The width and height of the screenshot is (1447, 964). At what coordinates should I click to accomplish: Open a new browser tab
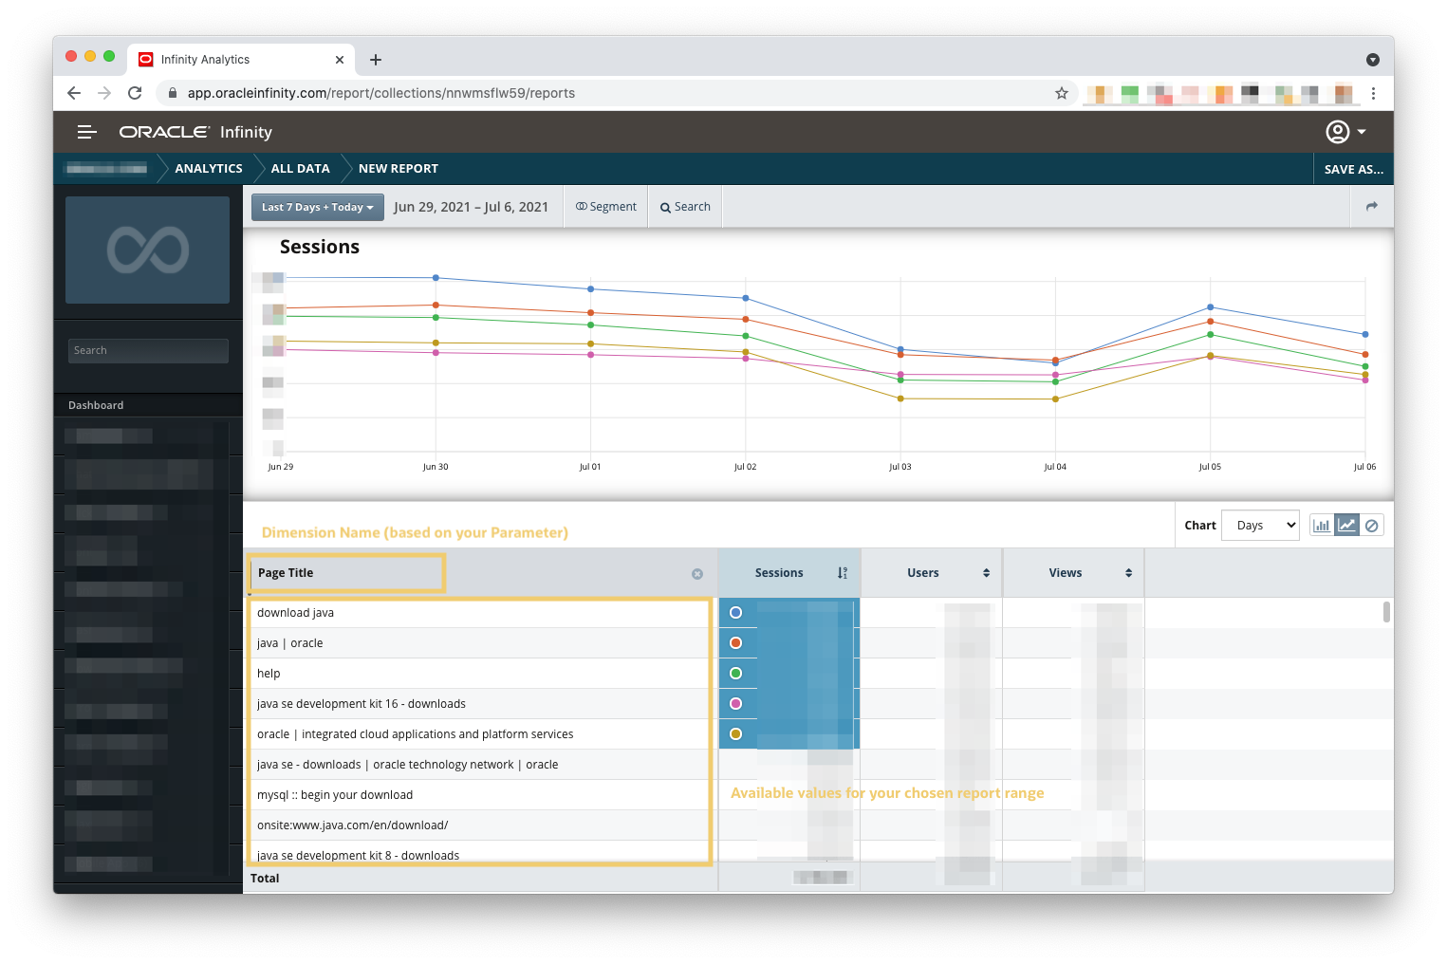pos(376,60)
